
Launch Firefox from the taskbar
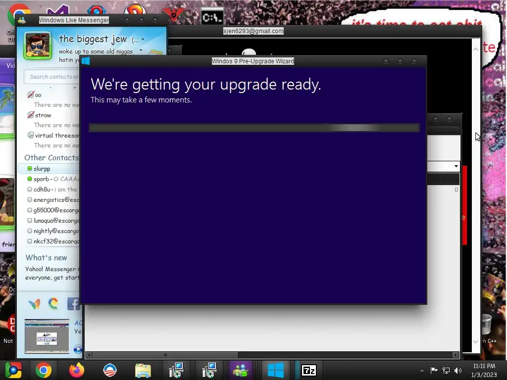(77, 370)
